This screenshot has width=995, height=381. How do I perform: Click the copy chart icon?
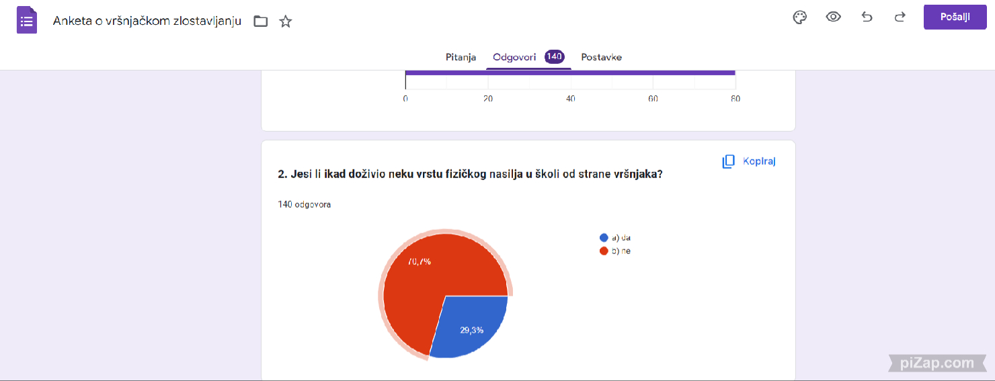tap(728, 161)
